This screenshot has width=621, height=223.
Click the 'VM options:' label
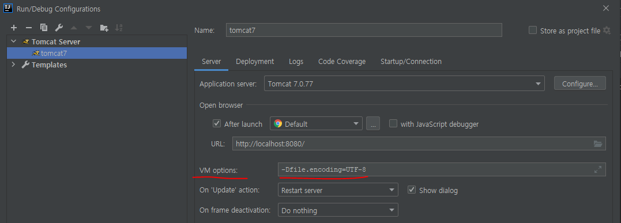[x=219, y=171]
